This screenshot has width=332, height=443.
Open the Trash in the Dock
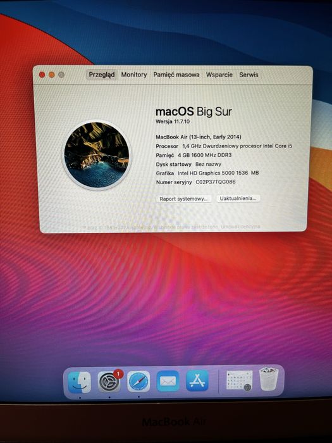click(x=269, y=379)
